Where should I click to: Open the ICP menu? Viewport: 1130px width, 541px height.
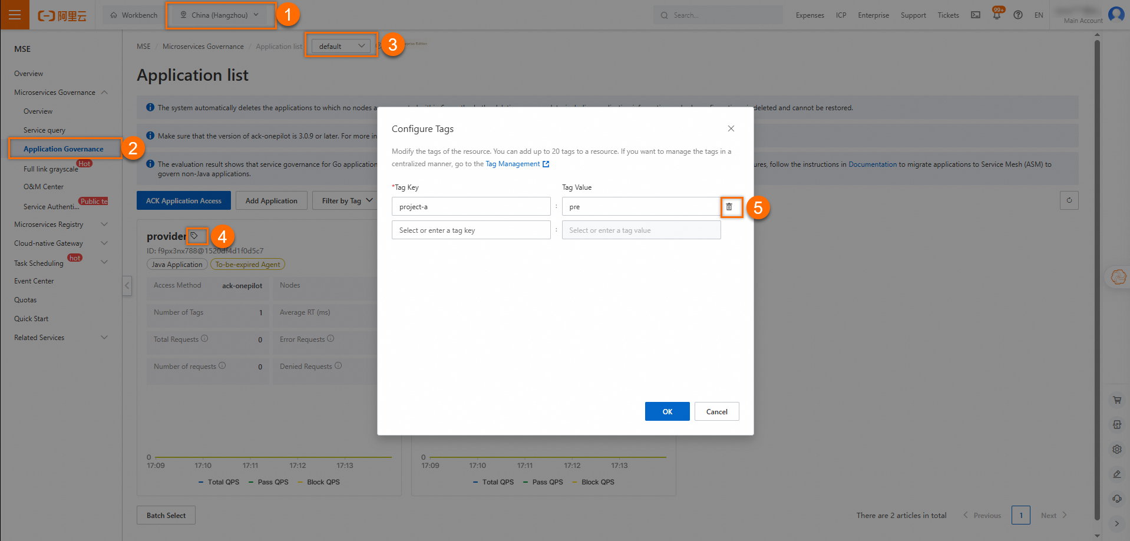841,15
